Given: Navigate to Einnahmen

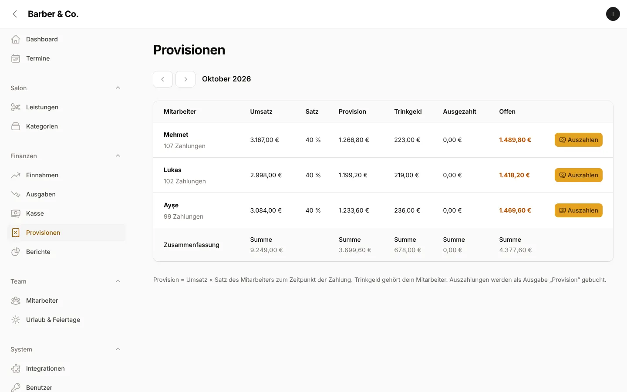Looking at the screenshot, I should (66, 175).
